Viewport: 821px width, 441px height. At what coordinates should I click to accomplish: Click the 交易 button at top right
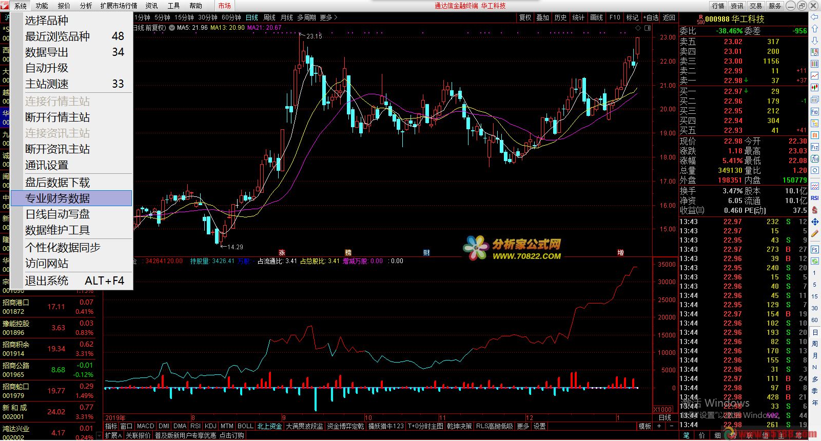[x=756, y=6]
